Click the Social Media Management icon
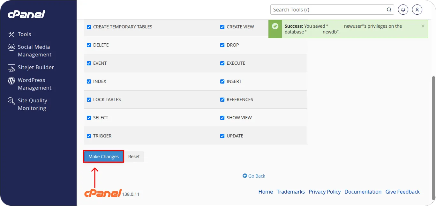 11,48
